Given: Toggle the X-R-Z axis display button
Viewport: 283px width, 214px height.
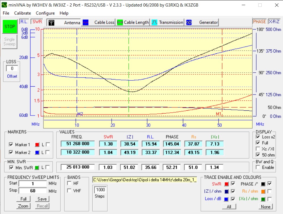Looking at the screenshot, I should point(274,22).
